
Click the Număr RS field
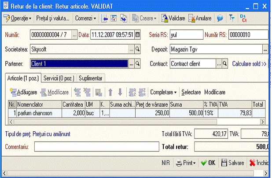(x=248, y=35)
